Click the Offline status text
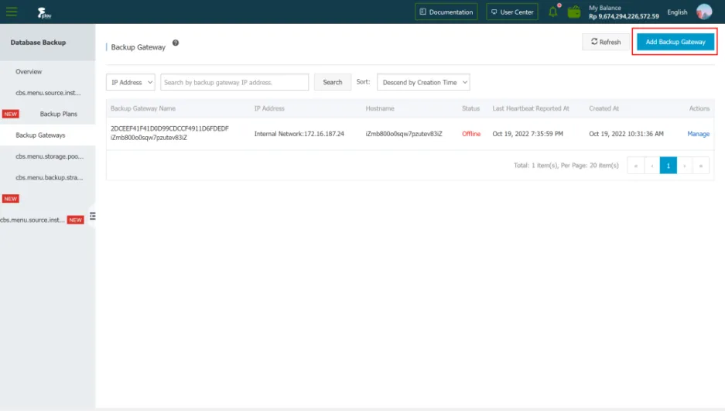Viewport: 725px width, 411px height. point(471,134)
